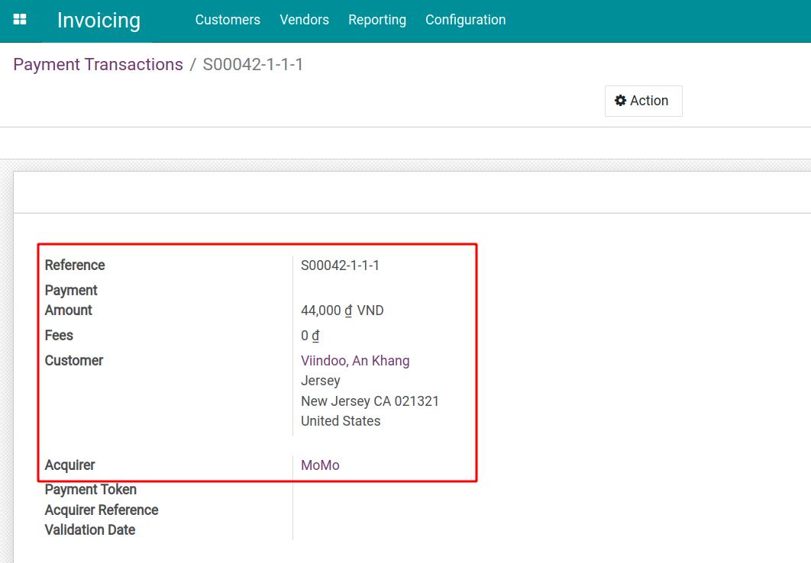The height and width of the screenshot is (563, 811).
Task: Click the Payment Token field
Action: point(90,489)
